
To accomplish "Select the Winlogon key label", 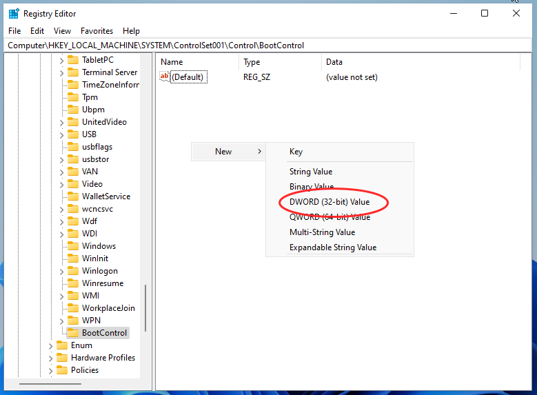I will pos(100,271).
